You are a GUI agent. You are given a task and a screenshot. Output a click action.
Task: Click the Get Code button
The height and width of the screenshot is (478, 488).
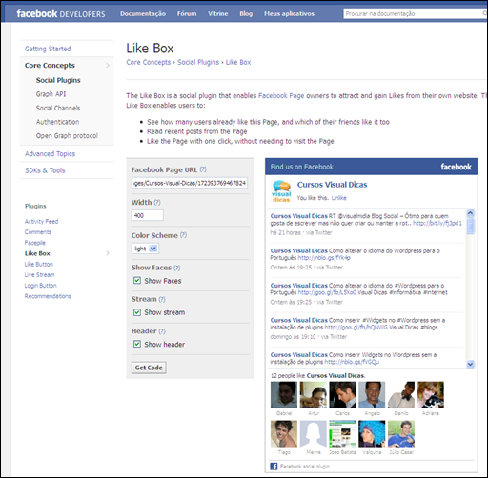tap(149, 368)
